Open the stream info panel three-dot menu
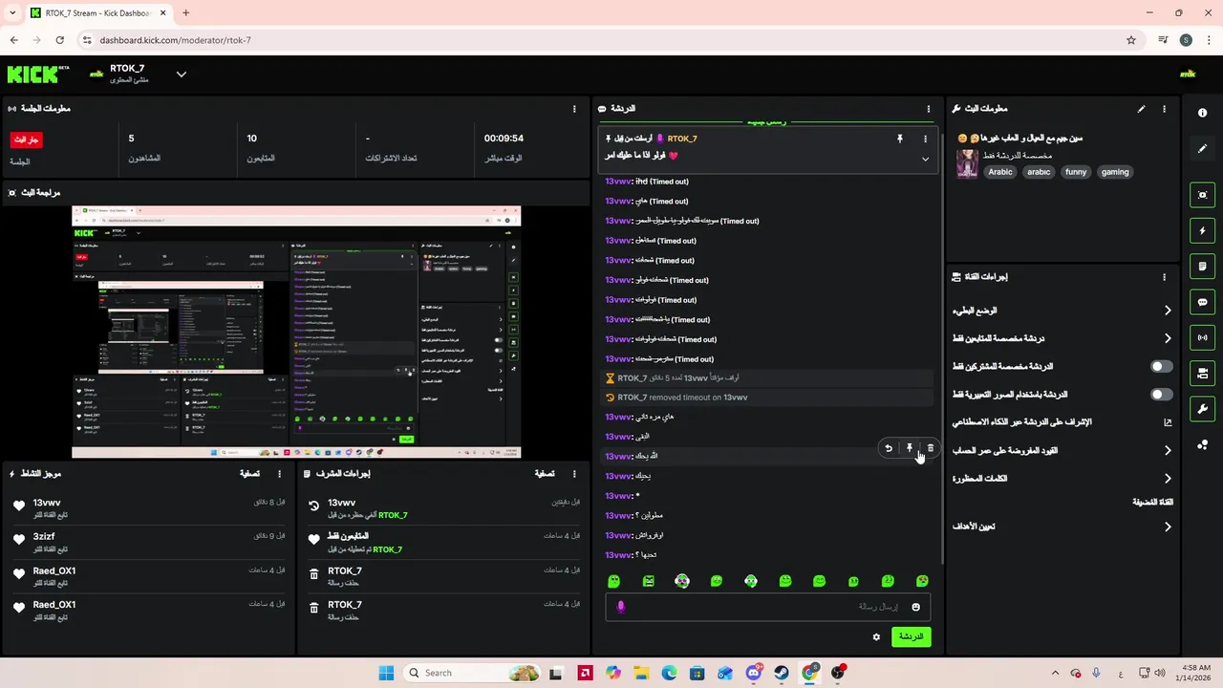The image size is (1223, 688). point(1164,109)
